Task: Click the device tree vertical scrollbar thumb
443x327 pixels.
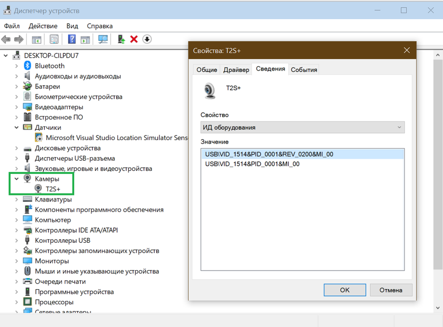Action: pyautogui.click(x=437, y=164)
